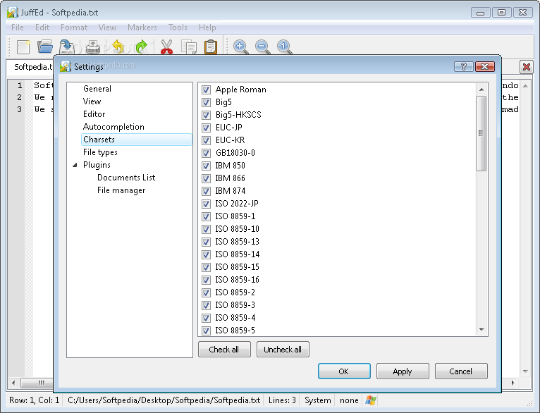Toggle the Big5-HKSCS checkbox
The height and width of the screenshot is (413, 540).
click(206, 116)
